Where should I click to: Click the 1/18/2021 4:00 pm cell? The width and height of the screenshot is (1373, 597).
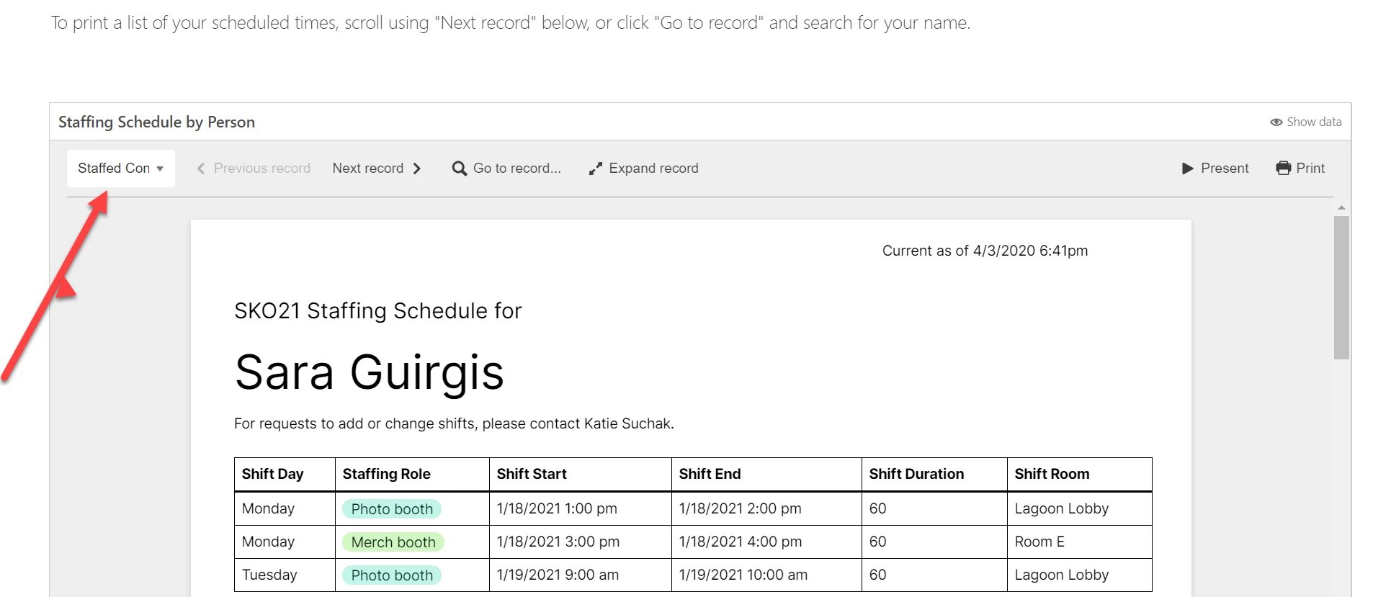pos(766,542)
